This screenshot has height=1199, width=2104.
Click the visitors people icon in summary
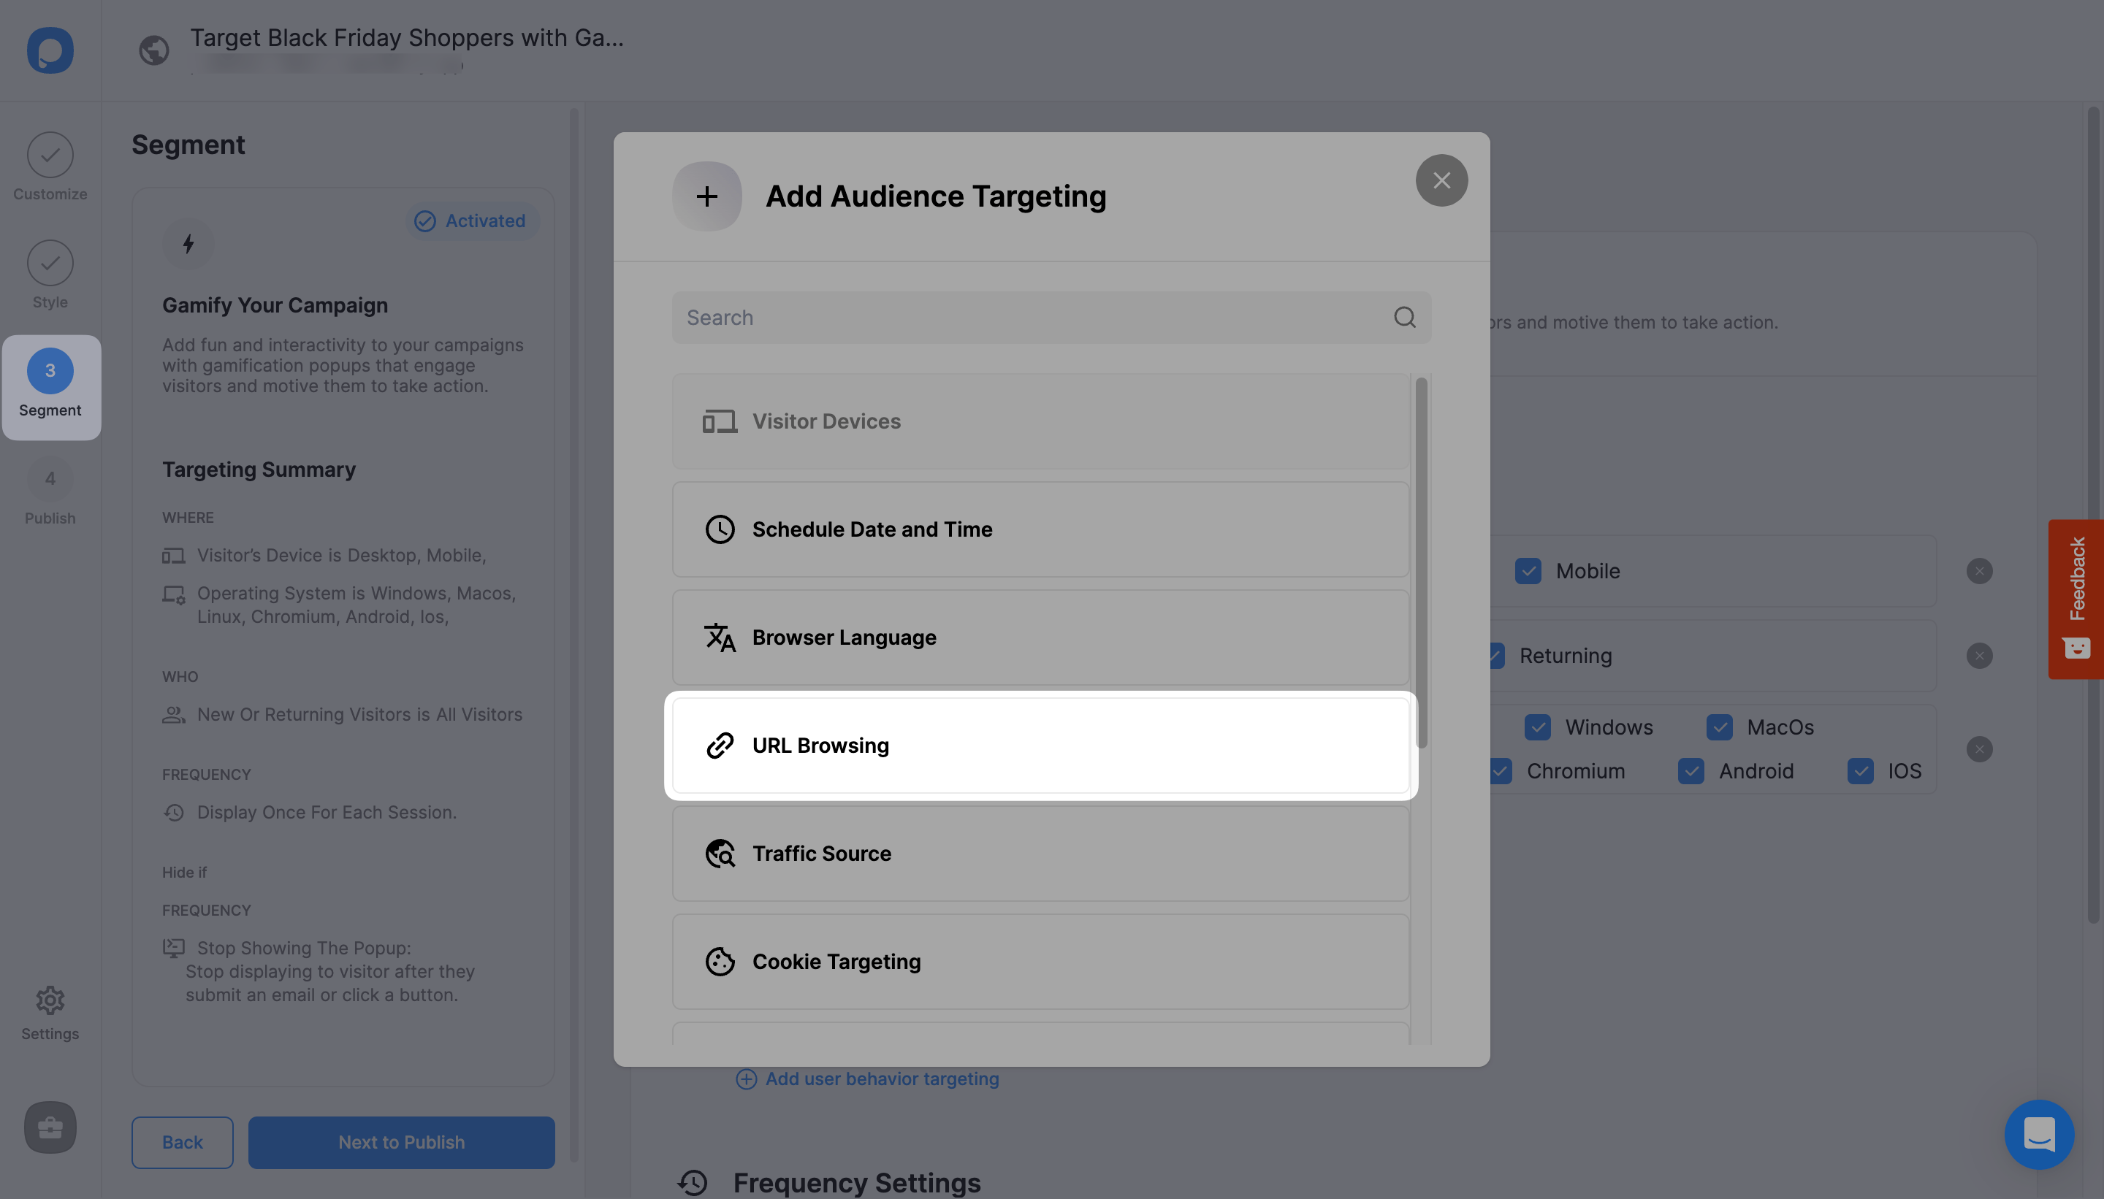tap(173, 715)
